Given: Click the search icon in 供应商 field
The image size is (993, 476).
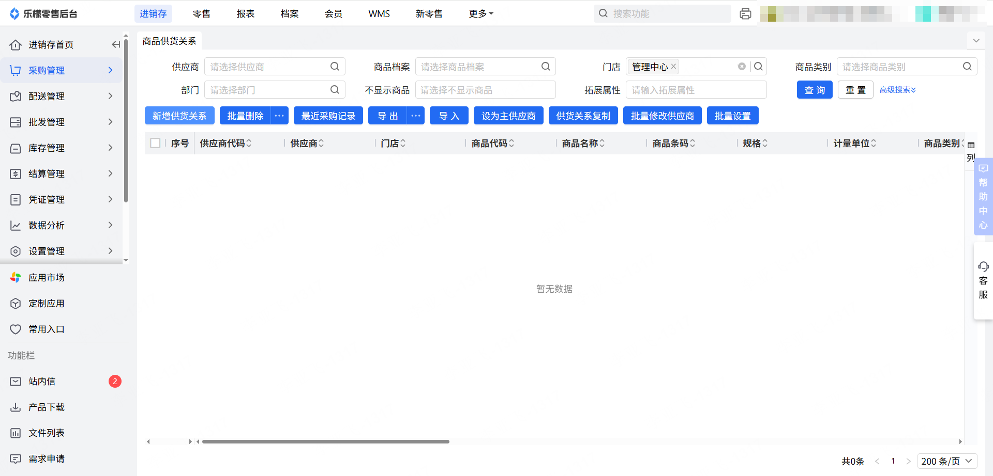Looking at the screenshot, I should (335, 67).
